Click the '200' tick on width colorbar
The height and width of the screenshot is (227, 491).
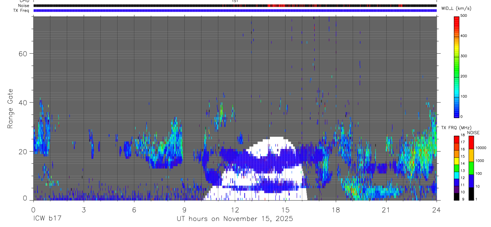pyautogui.click(x=464, y=76)
